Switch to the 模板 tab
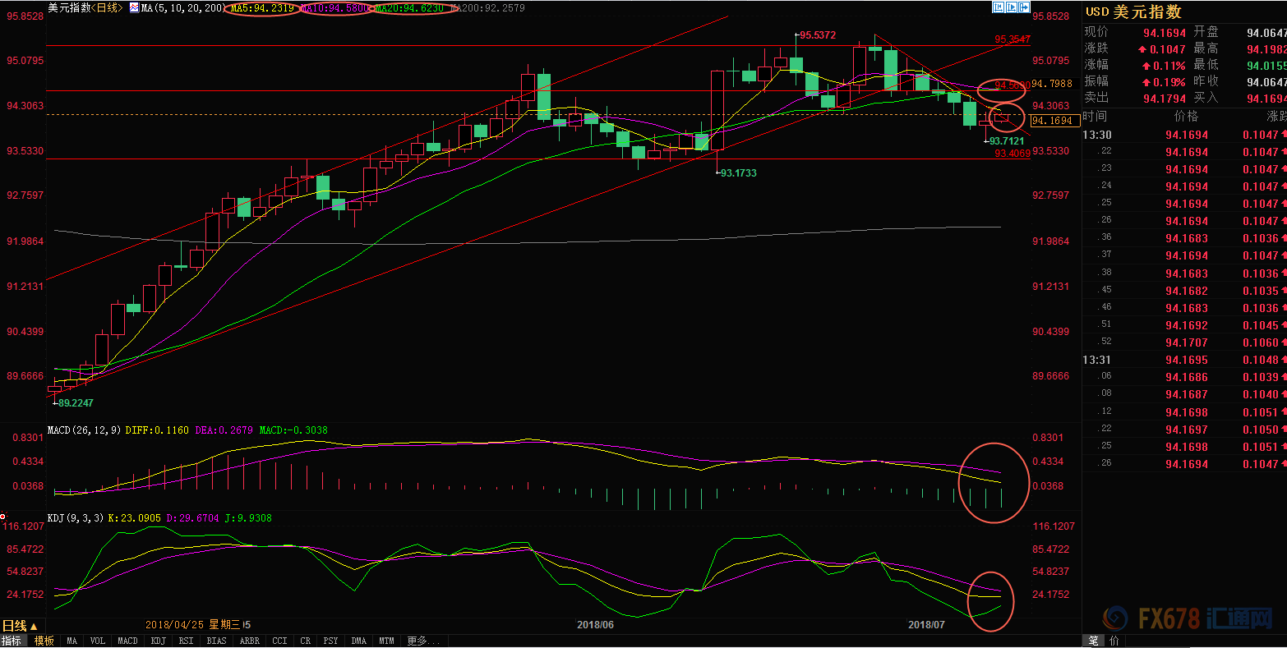The width and height of the screenshot is (1287, 648). (x=44, y=641)
